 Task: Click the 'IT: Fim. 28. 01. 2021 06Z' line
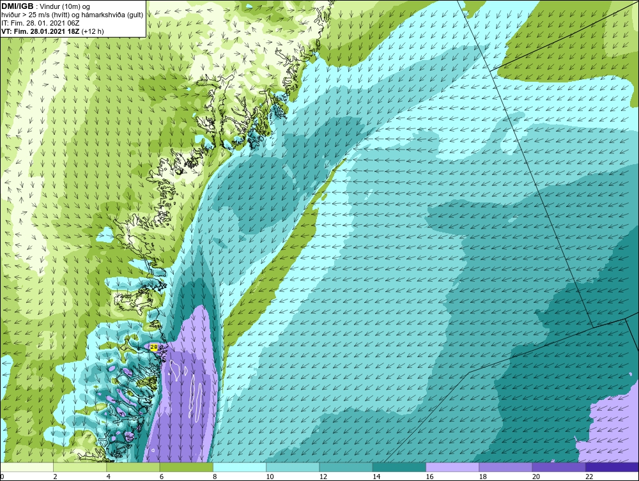pos(40,23)
